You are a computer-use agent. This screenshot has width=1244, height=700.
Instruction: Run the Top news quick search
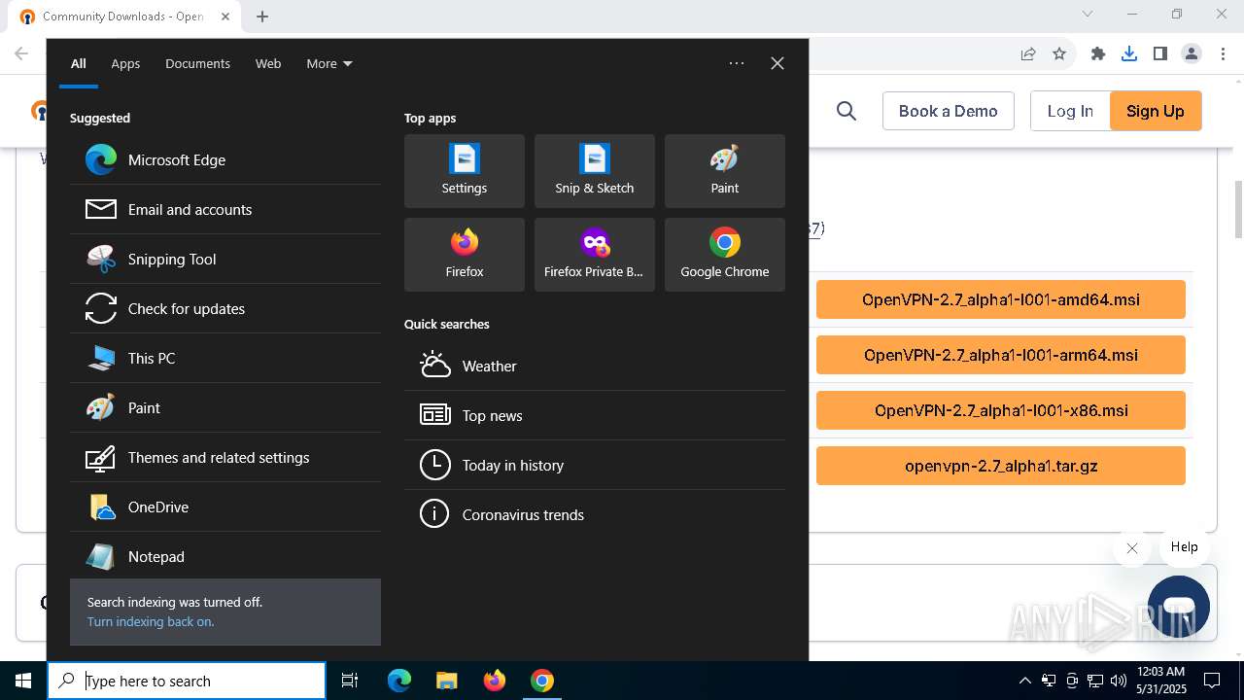point(595,416)
